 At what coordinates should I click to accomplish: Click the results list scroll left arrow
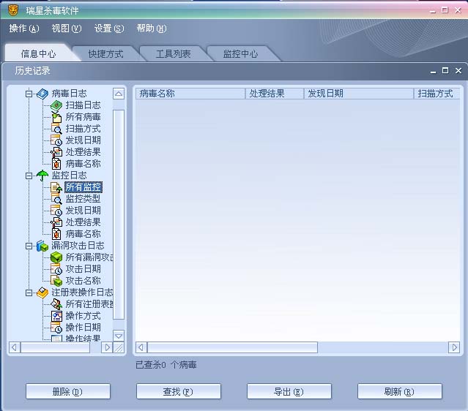click(x=141, y=347)
